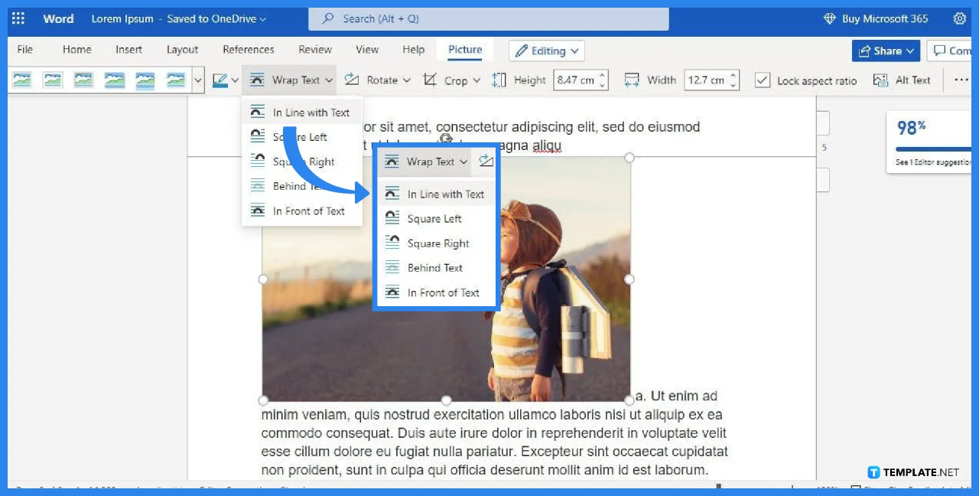The width and height of the screenshot is (979, 496).
Task: Click the Share button
Action: coord(886,51)
